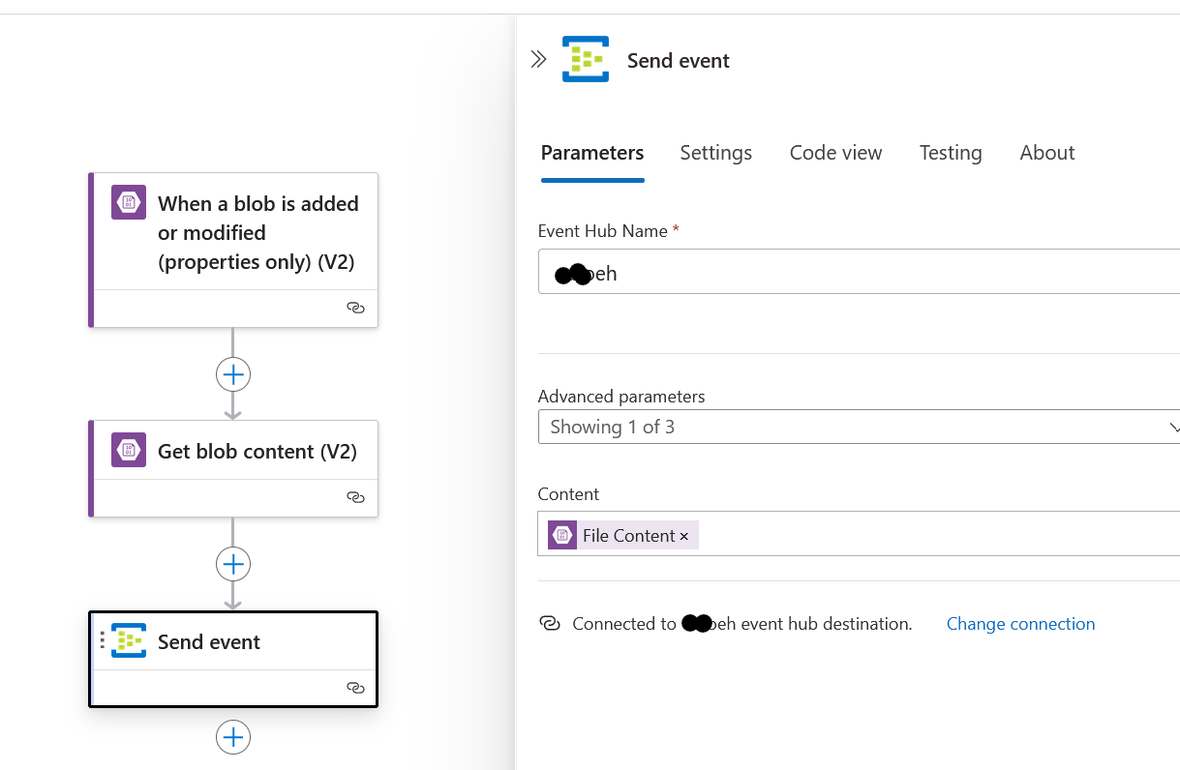Remove the File Content token

684,536
